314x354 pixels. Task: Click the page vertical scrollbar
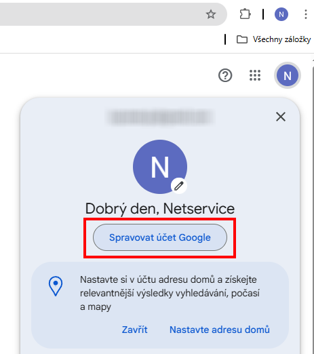pos(313,203)
